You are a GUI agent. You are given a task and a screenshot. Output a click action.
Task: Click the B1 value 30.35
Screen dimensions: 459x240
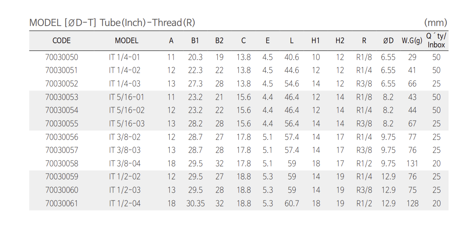(x=195, y=203)
